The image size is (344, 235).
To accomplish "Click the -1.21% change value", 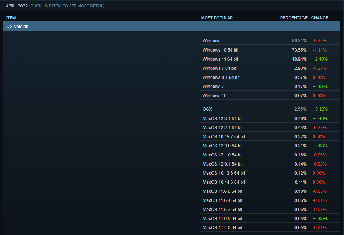I will (320, 68).
